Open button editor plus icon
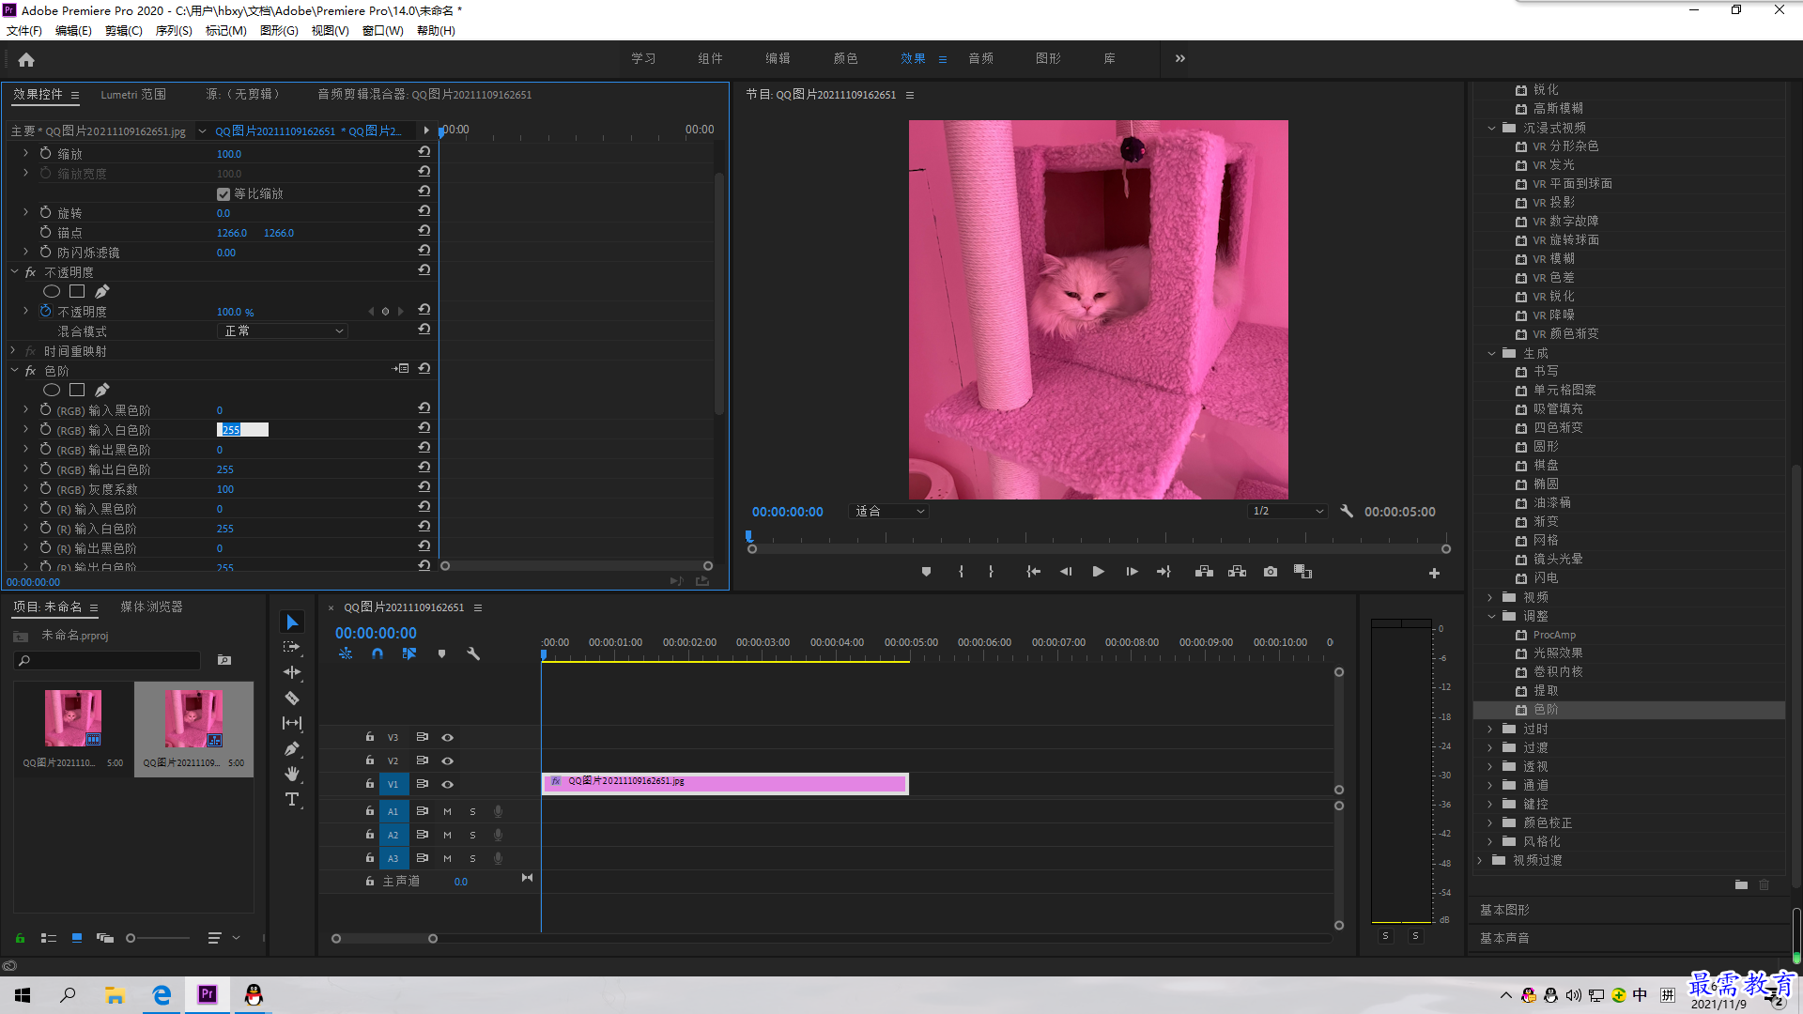 [1434, 573]
